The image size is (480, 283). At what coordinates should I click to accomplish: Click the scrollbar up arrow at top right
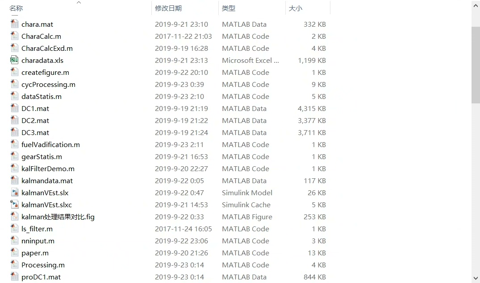476,5
